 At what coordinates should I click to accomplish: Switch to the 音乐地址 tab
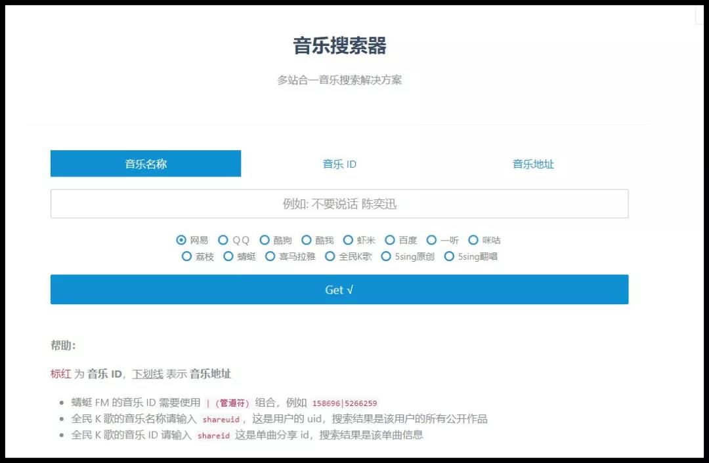[533, 164]
